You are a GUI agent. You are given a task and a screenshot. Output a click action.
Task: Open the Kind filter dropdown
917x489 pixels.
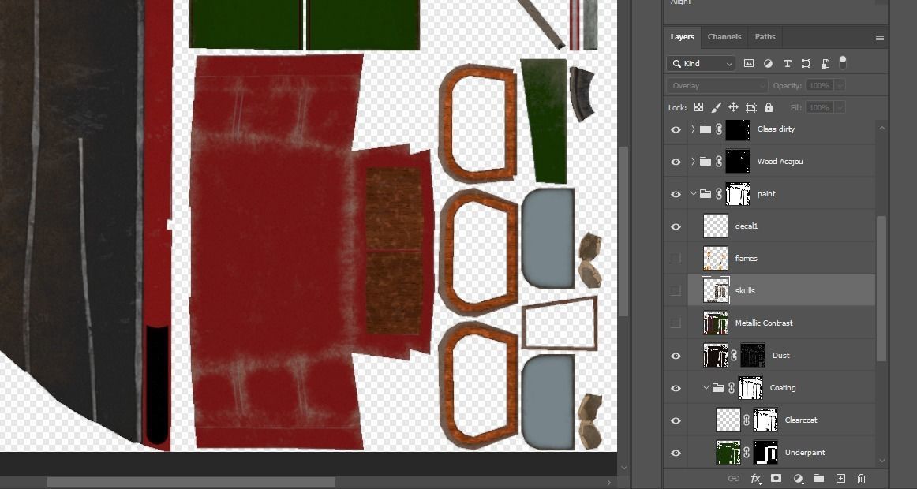(701, 64)
